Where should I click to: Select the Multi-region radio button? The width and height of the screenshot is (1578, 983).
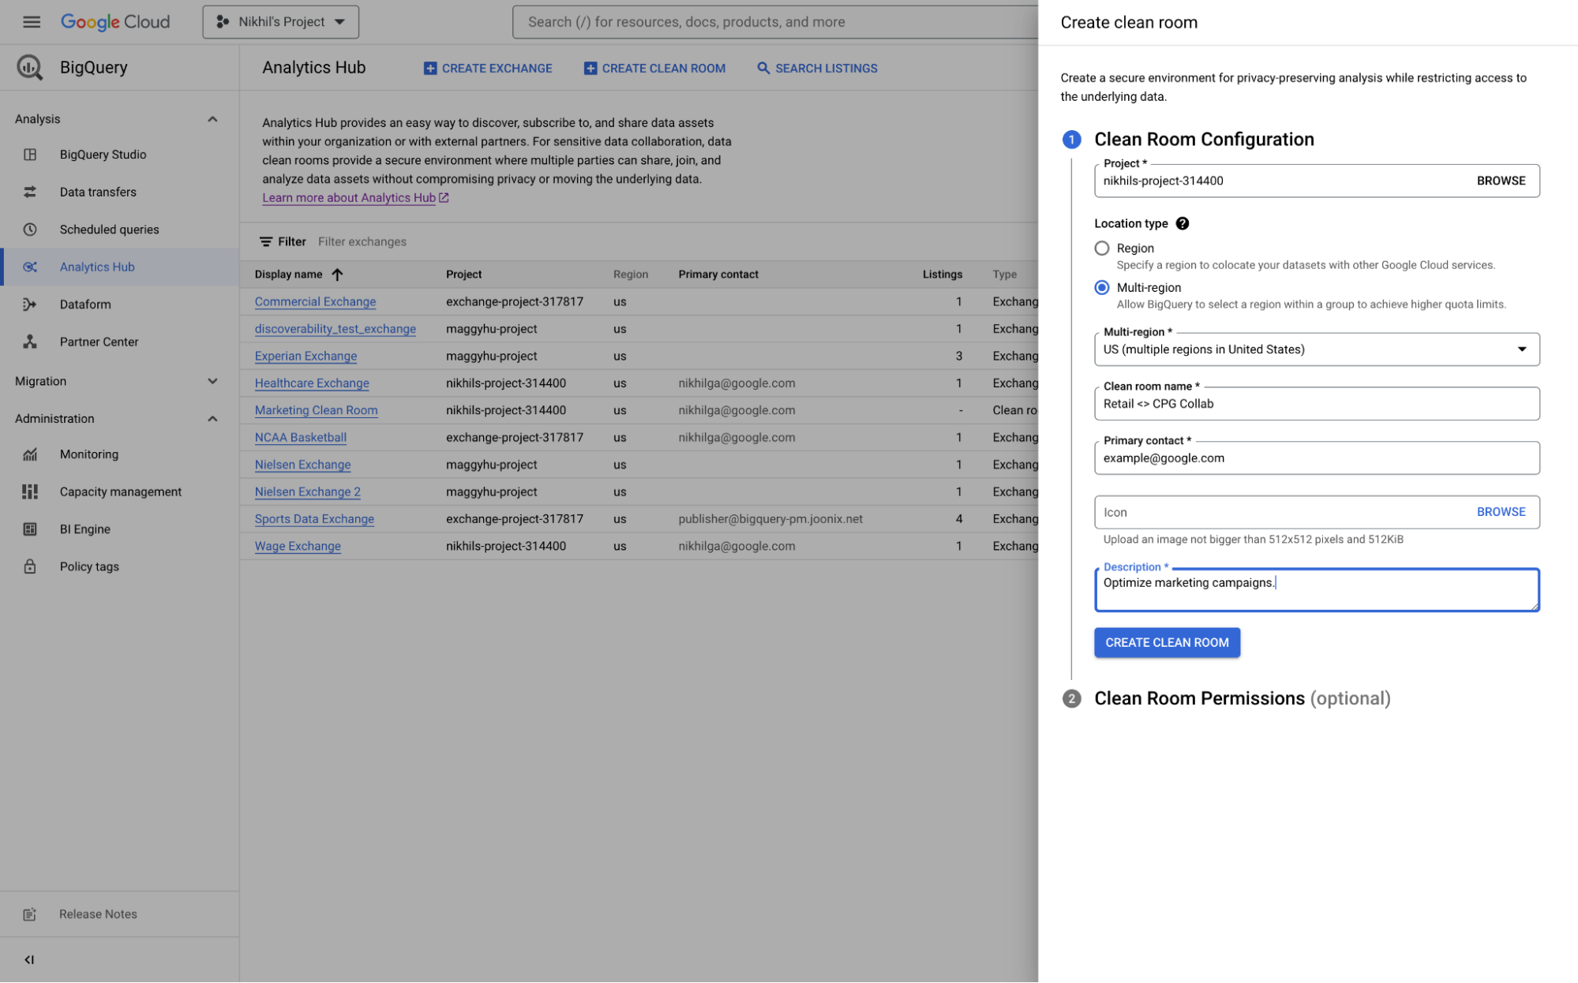point(1102,287)
